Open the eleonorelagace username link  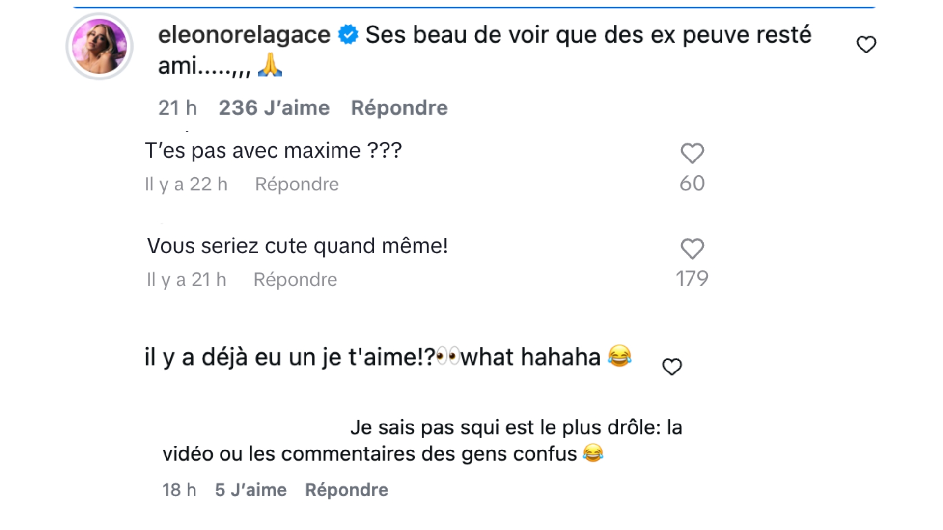point(244,35)
